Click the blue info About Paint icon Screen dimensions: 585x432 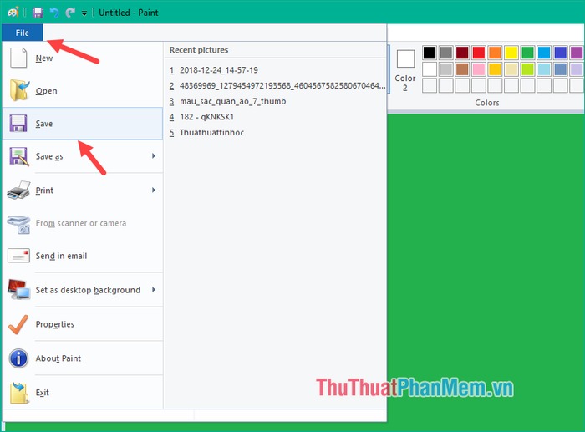[x=18, y=358]
